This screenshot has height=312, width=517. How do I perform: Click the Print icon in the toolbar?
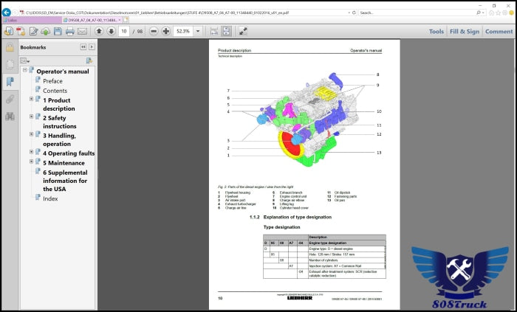[69, 32]
